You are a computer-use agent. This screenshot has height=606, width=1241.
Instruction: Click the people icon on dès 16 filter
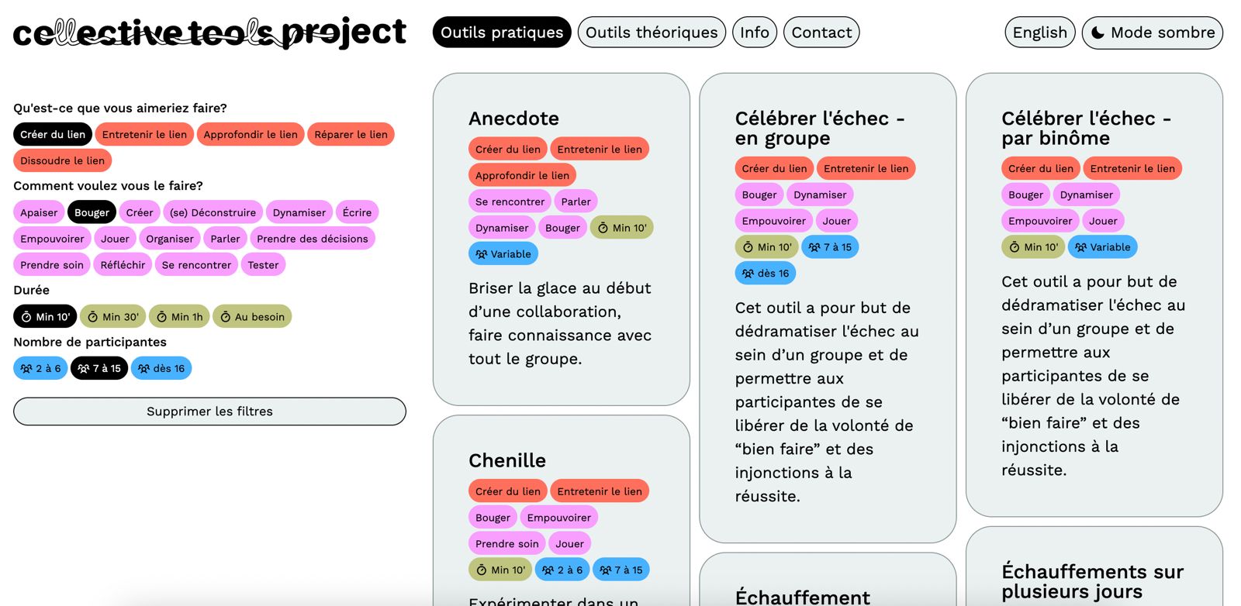click(143, 369)
